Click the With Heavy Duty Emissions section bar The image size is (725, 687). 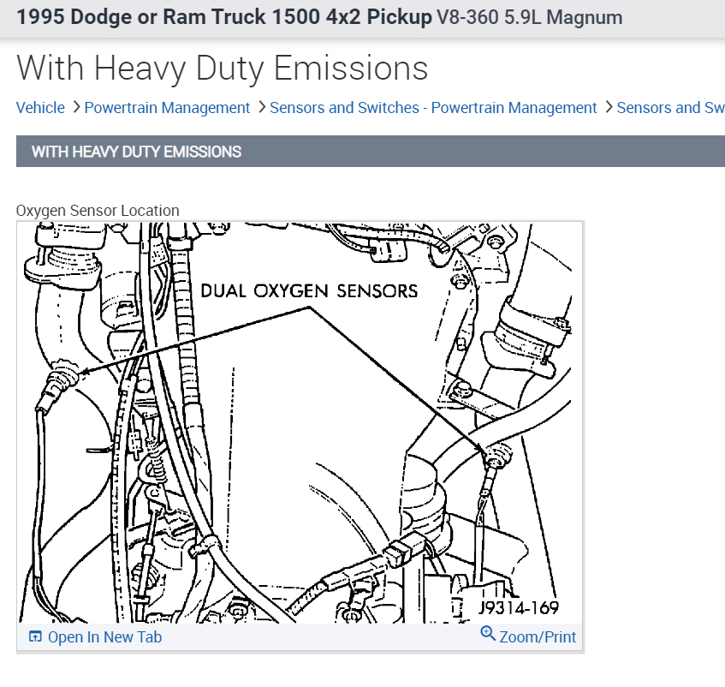point(371,152)
